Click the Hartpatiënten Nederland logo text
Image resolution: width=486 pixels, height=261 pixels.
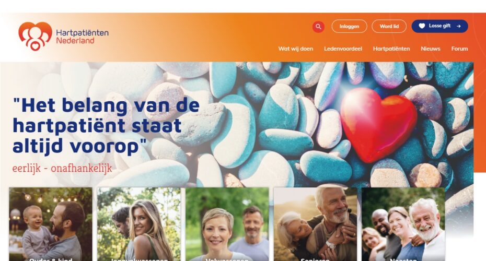pyautogui.click(x=82, y=37)
